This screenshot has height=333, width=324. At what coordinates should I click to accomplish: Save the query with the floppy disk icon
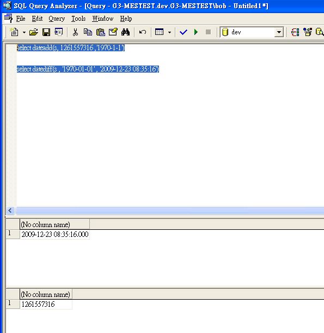tap(46, 32)
